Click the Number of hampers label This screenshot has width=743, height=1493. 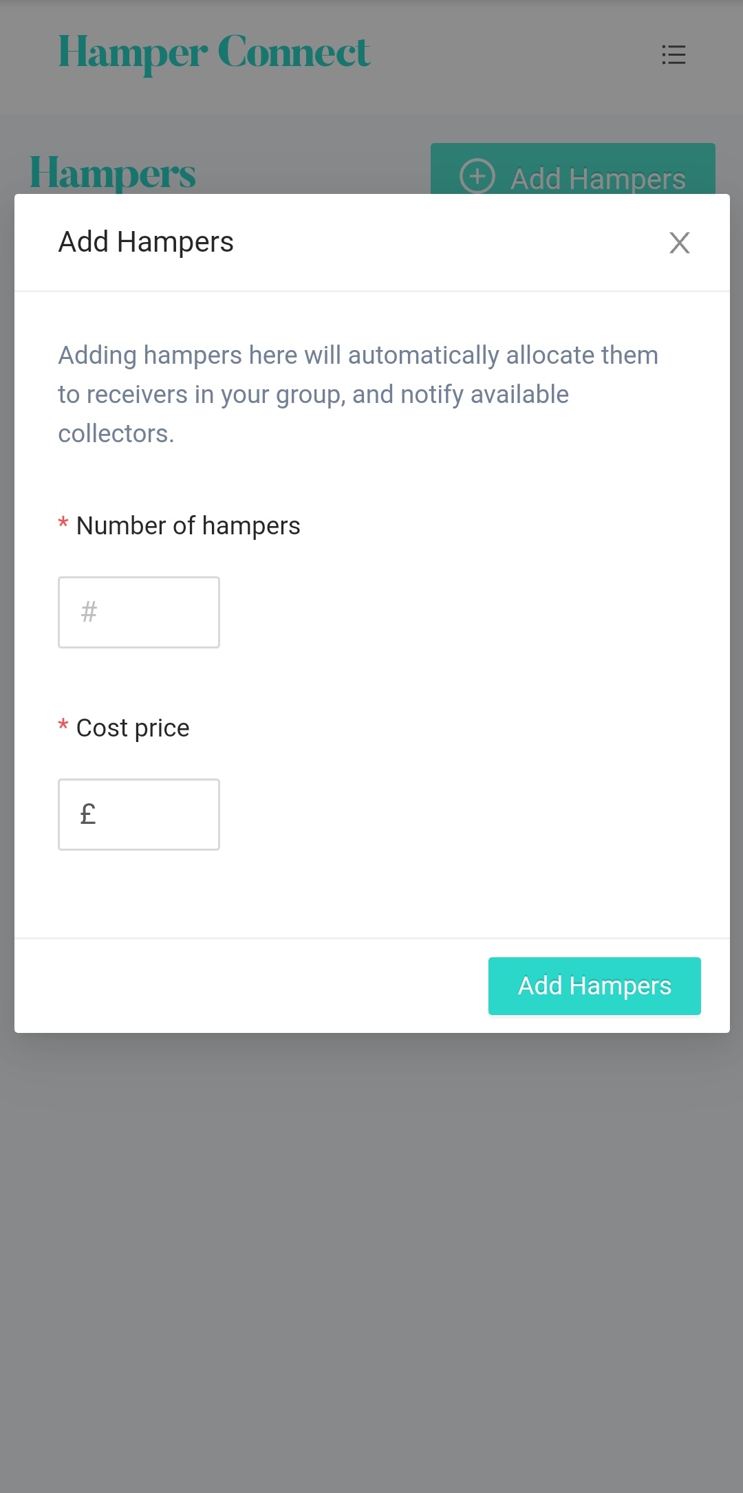[188, 526]
